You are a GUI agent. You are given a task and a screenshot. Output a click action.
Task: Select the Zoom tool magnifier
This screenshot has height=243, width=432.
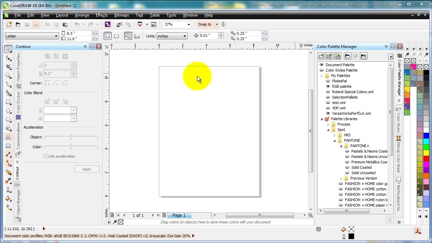(8, 76)
